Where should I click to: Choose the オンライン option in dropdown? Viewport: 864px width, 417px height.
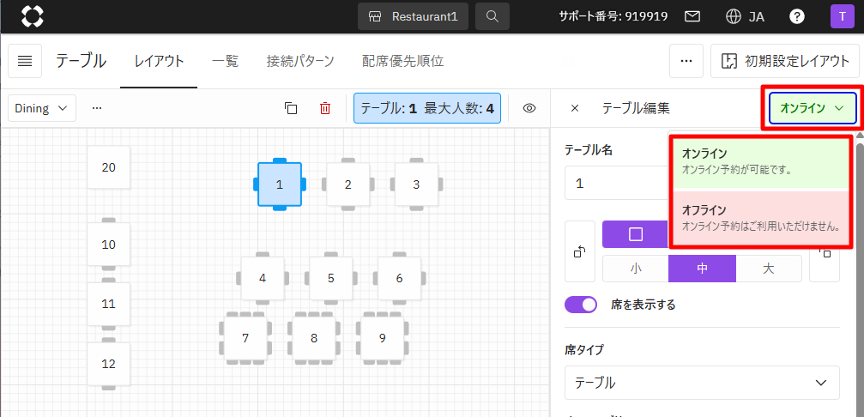pos(762,161)
